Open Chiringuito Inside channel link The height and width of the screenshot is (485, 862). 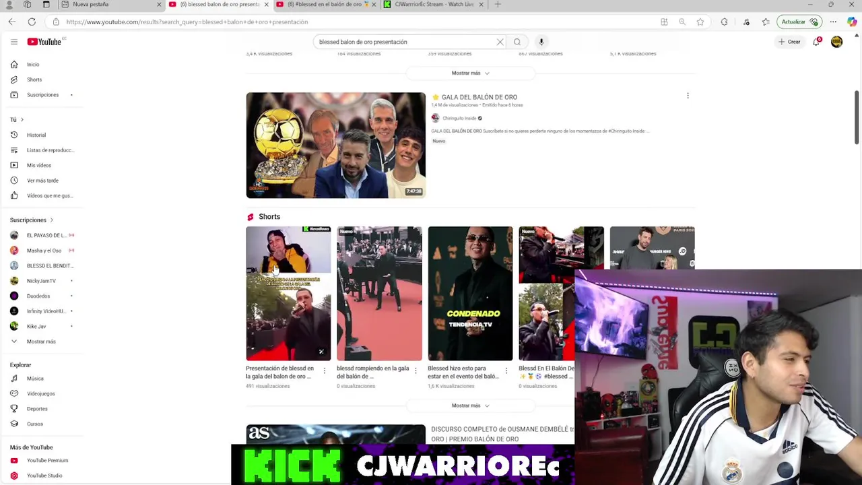click(x=459, y=119)
